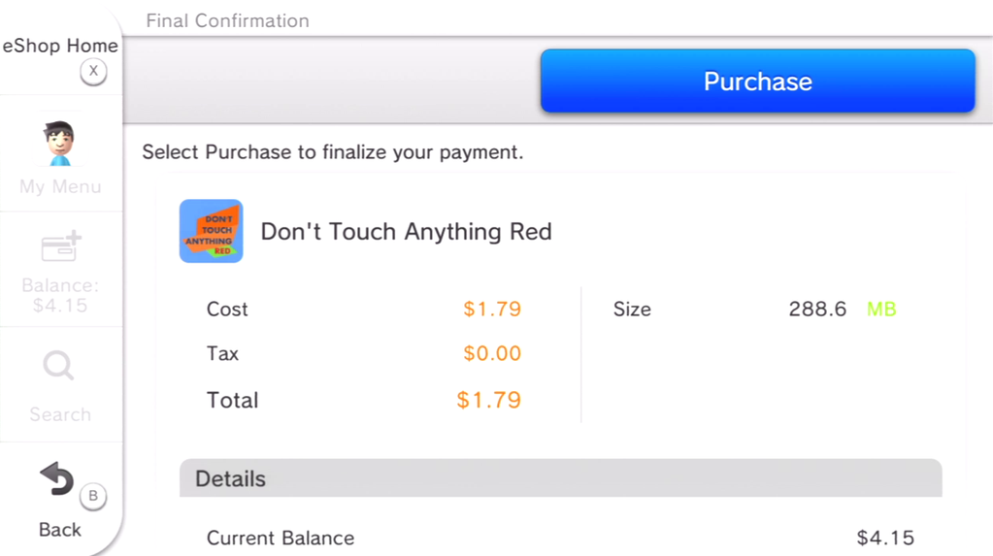Click the orange Total $1.79 amount

[x=488, y=400]
